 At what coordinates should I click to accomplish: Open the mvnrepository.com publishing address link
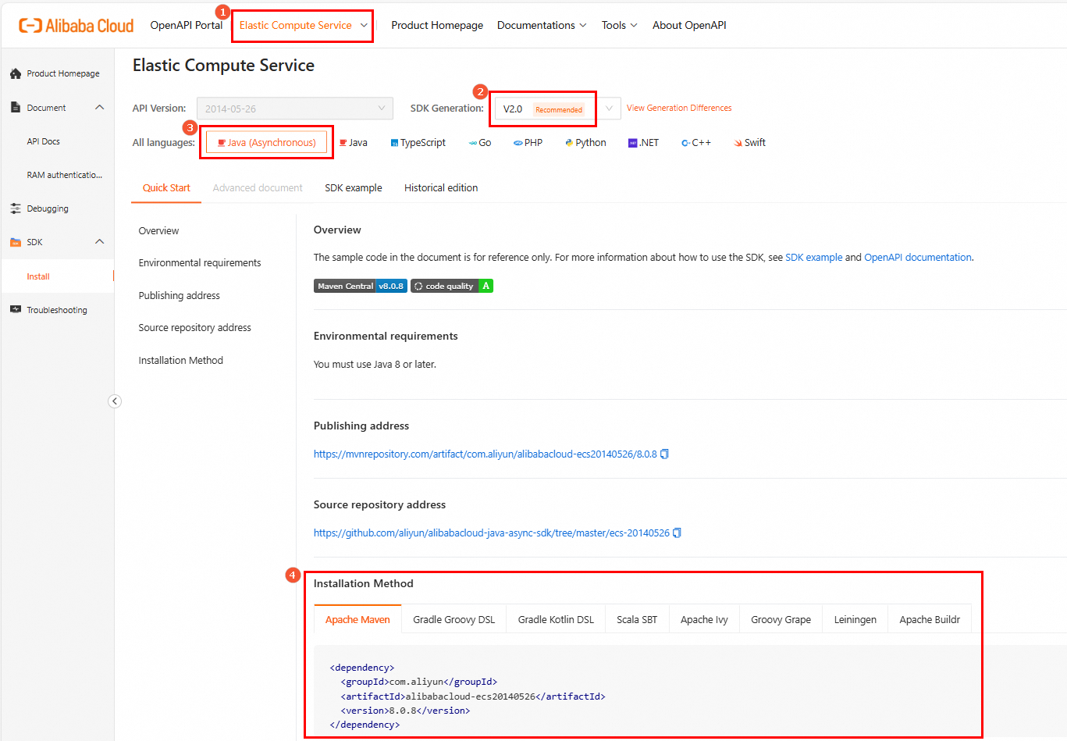pyautogui.click(x=485, y=454)
